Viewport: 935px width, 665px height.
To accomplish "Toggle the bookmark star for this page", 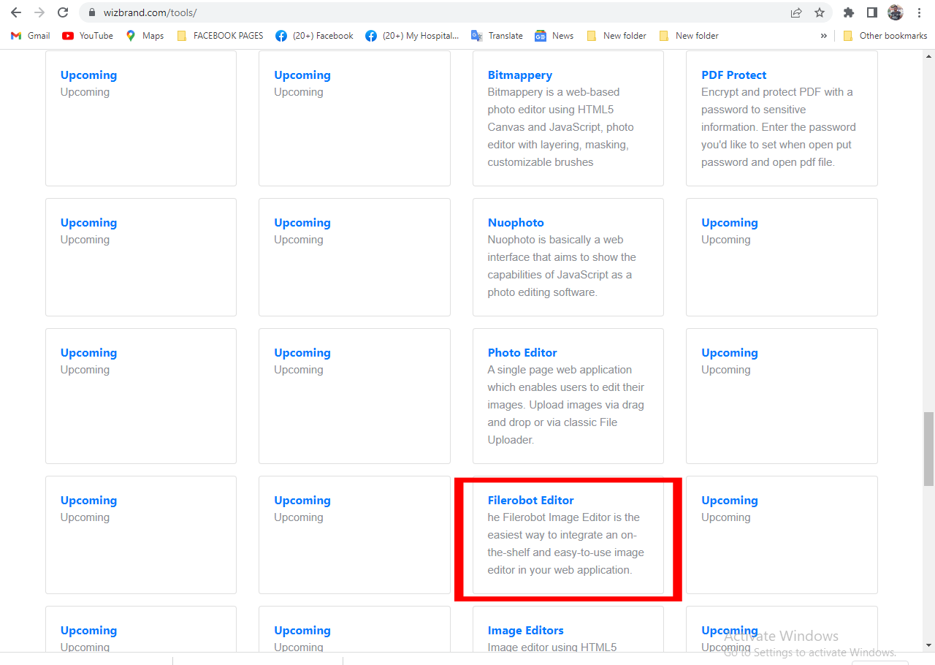I will click(819, 12).
